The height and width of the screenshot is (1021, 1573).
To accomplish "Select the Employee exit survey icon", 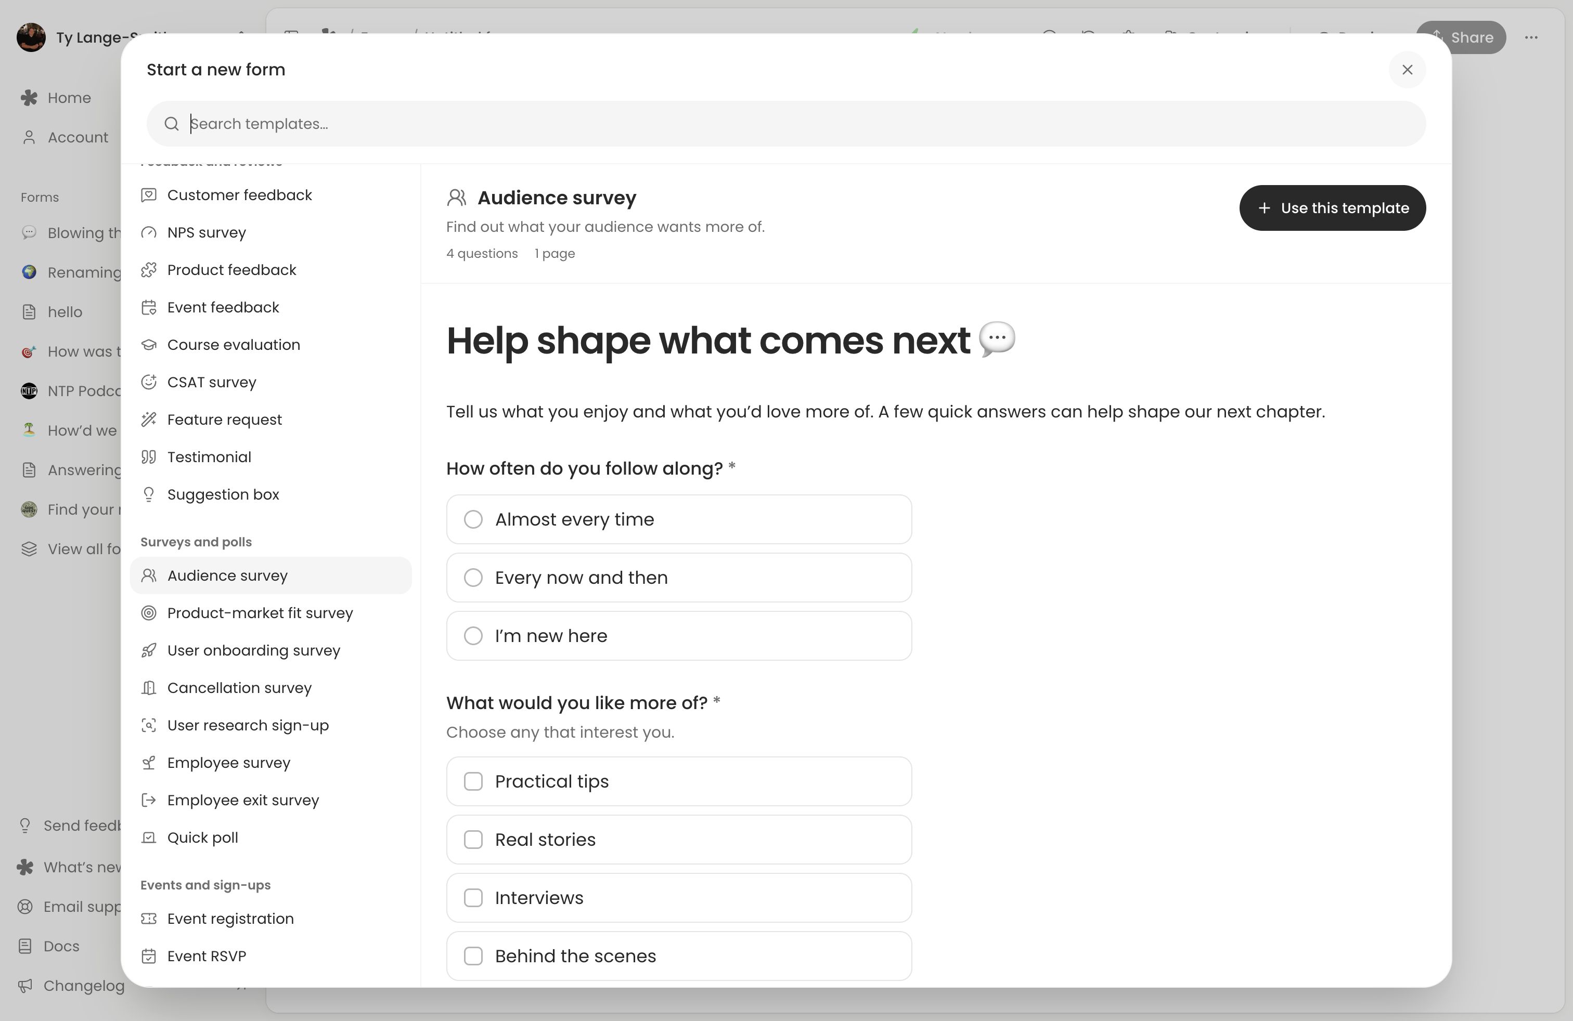I will [x=149, y=801].
